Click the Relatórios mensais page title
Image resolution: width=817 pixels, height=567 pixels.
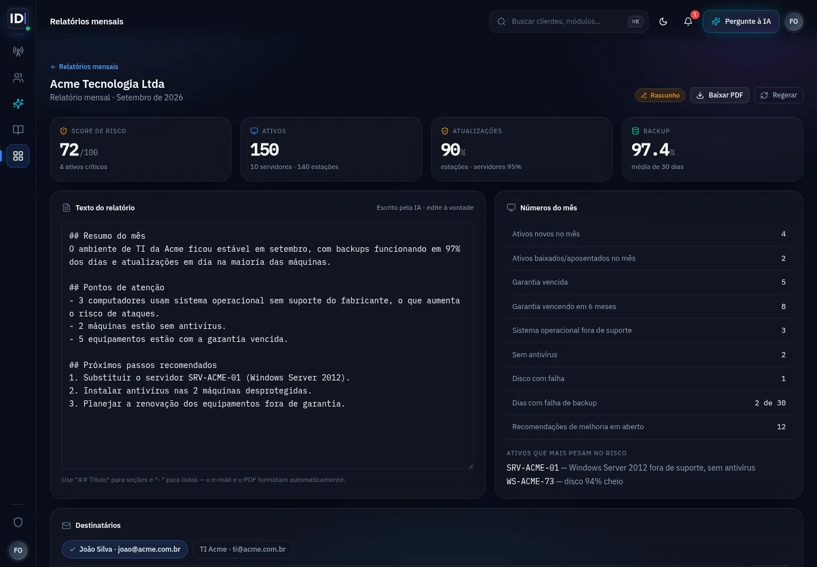point(87,22)
